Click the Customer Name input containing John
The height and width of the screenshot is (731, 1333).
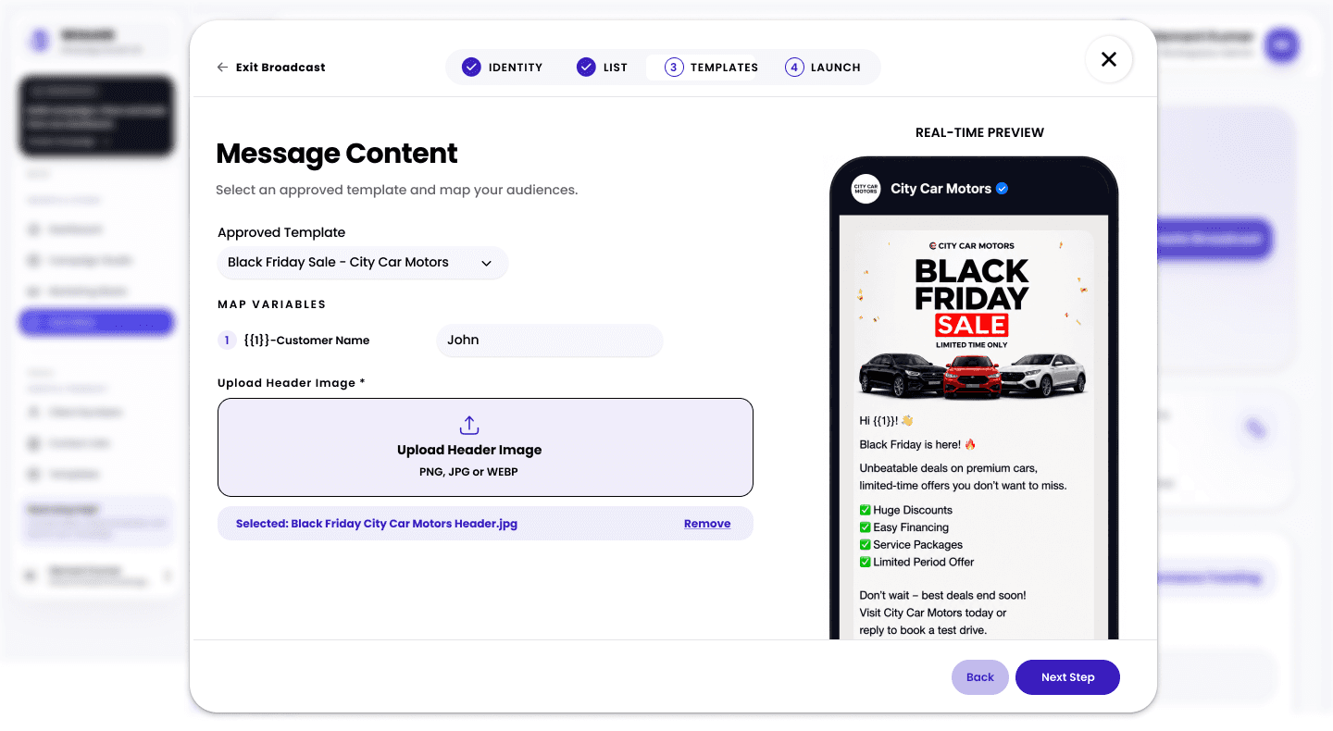(550, 341)
